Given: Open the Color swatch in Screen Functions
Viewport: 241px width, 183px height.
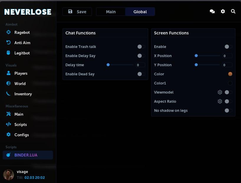Looking at the screenshot, I should (x=230, y=74).
